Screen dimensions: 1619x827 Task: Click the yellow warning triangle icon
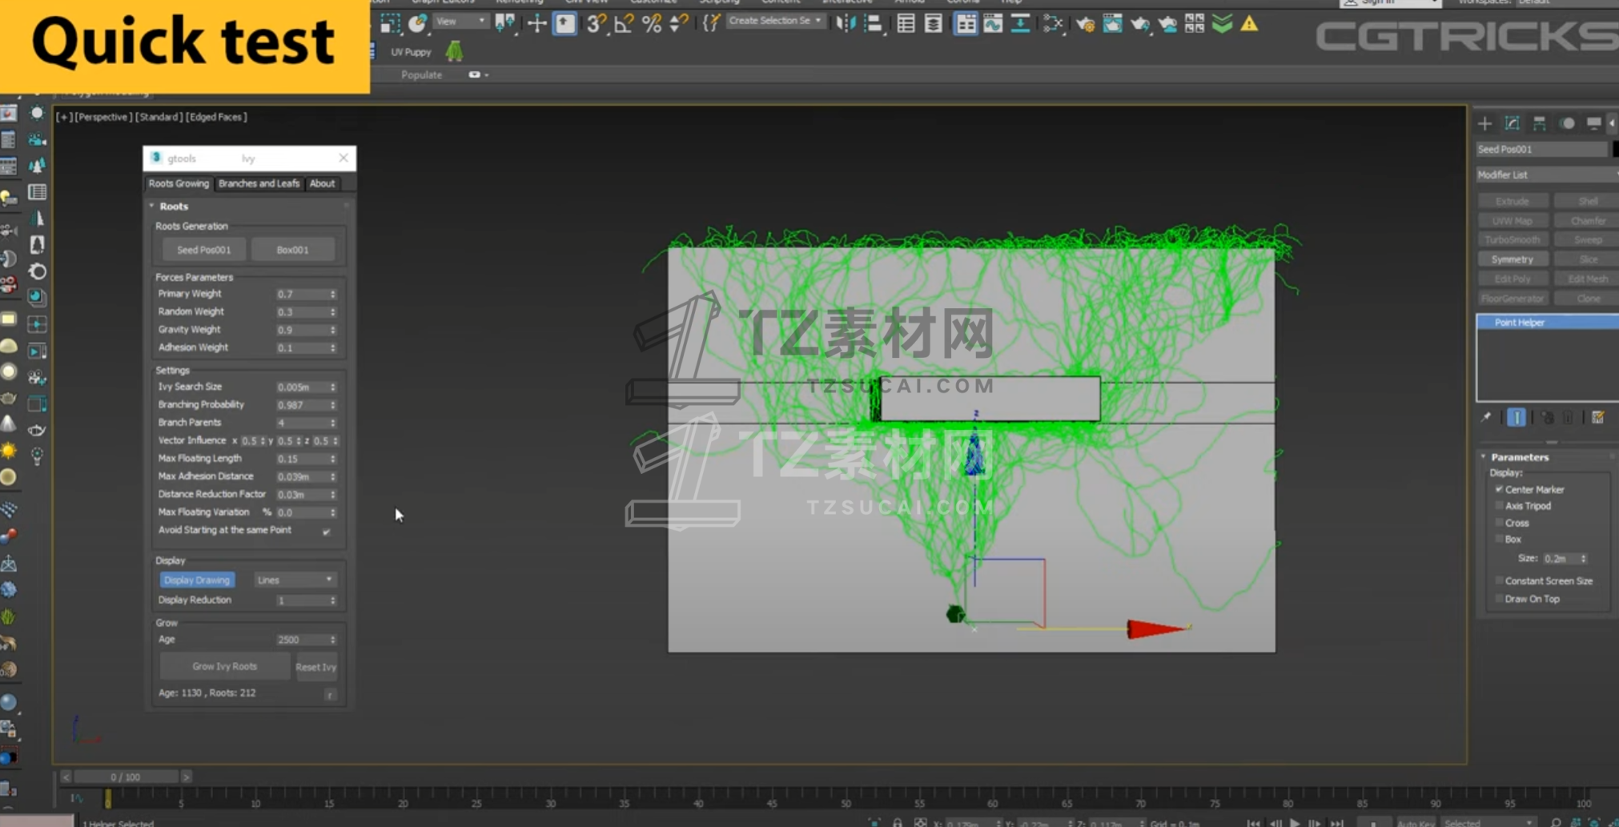pos(1249,24)
